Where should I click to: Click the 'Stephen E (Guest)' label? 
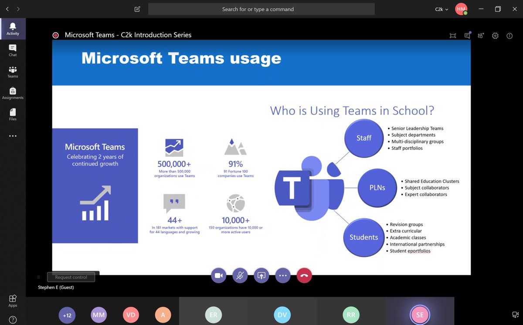tap(56, 288)
